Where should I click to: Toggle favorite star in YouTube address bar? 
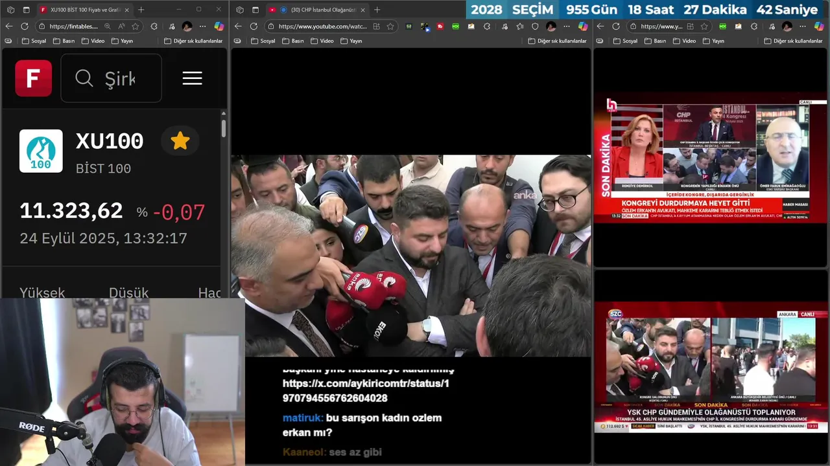tap(390, 27)
